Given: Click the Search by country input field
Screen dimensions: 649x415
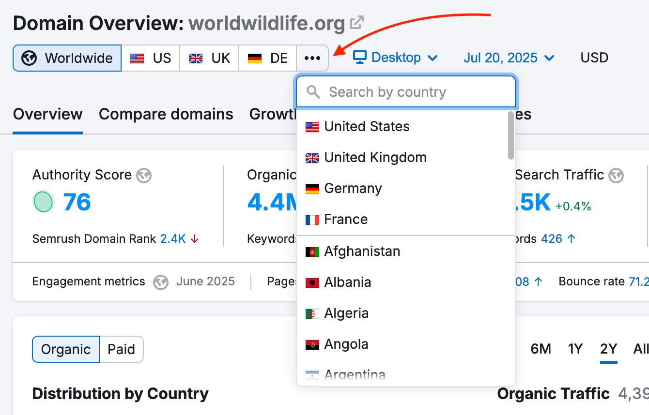Looking at the screenshot, I should [406, 91].
